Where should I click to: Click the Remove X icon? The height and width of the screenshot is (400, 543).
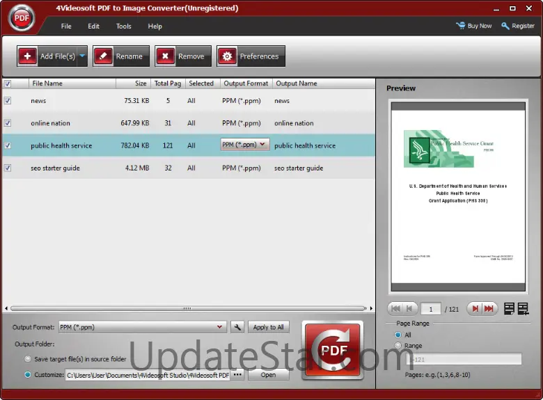(x=165, y=56)
